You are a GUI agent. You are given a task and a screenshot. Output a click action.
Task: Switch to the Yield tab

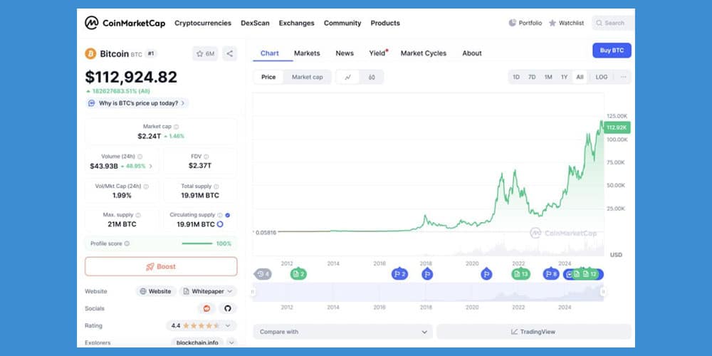point(378,53)
